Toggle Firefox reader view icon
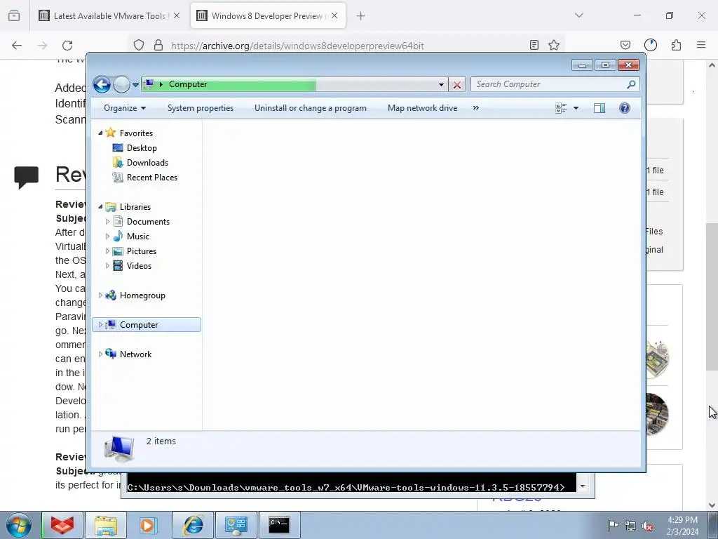 534,45
